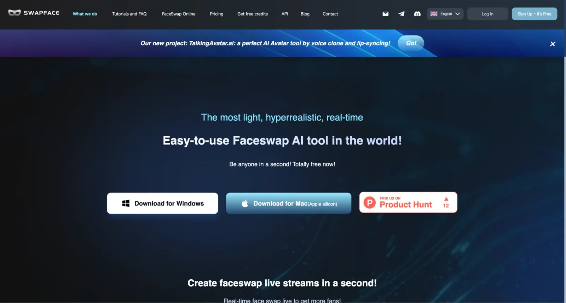Click Download for Mac button
Viewport: 566px width, 303px height.
[289, 203]
